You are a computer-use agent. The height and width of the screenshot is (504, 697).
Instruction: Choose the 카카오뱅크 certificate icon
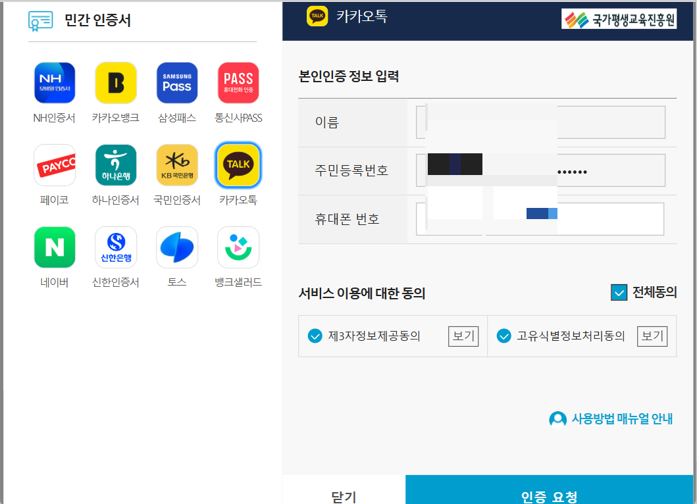pos(116,83)
